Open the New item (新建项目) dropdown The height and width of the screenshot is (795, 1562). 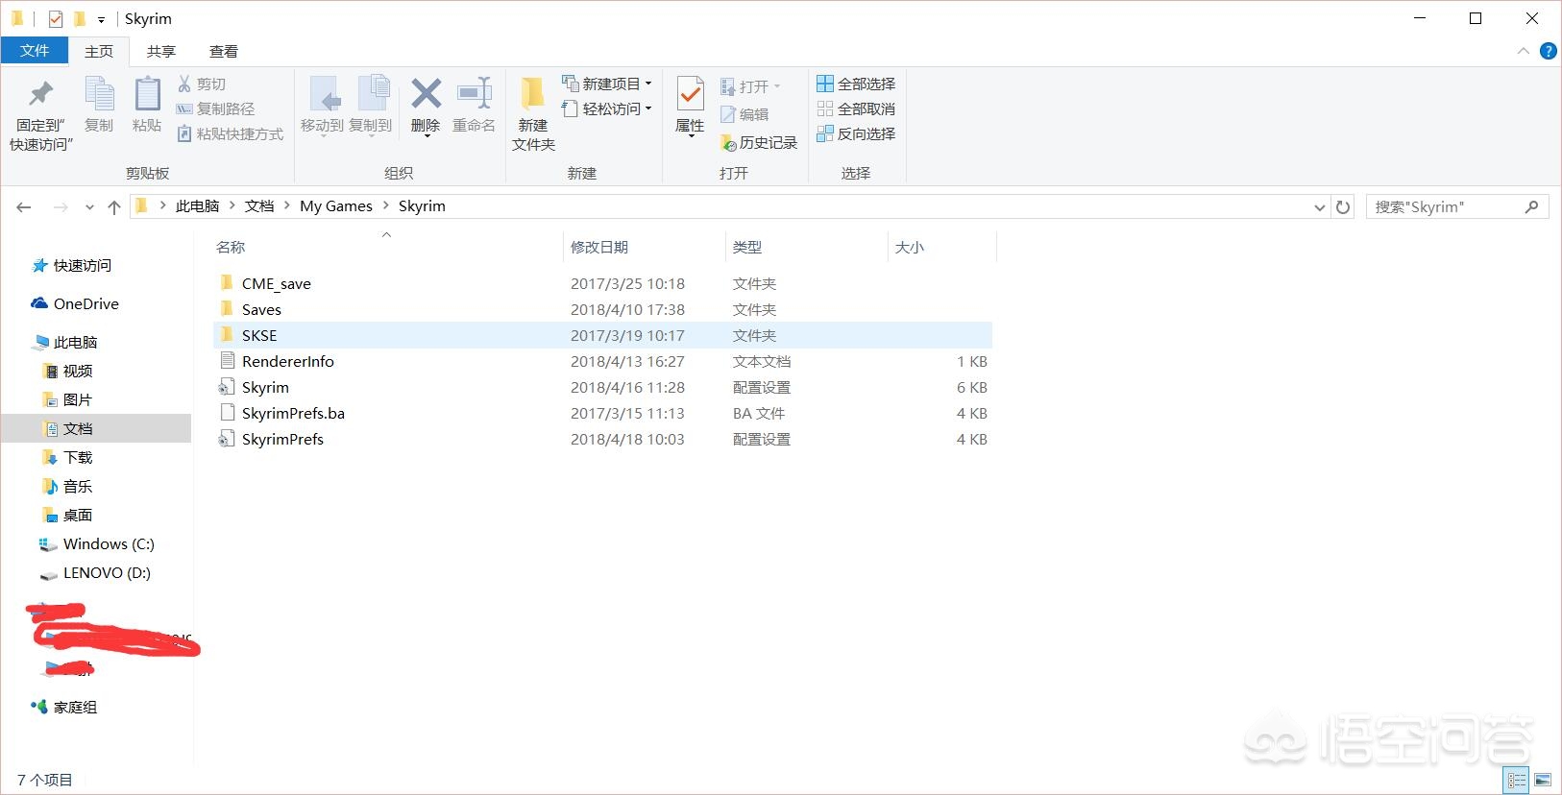coord(607,84)
